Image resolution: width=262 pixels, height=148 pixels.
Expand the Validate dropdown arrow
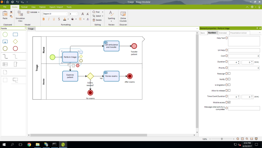tap(39, 12)
